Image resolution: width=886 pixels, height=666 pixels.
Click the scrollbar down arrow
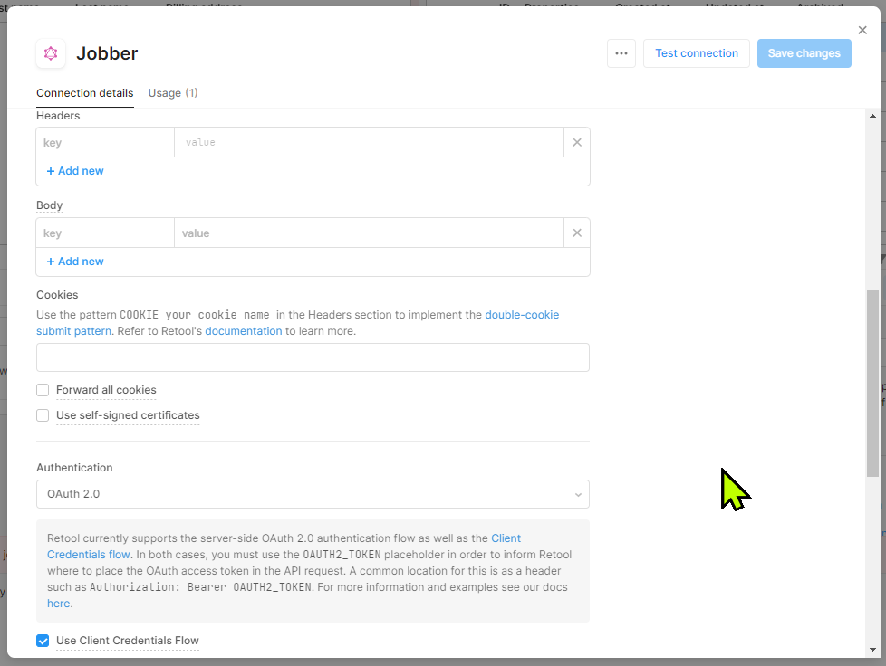pos(872,650)
